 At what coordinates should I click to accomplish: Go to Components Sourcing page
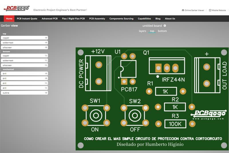click(x=121, y=19)
